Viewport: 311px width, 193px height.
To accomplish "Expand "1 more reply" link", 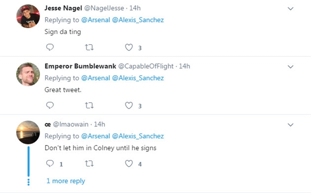I will pos(66,181).
